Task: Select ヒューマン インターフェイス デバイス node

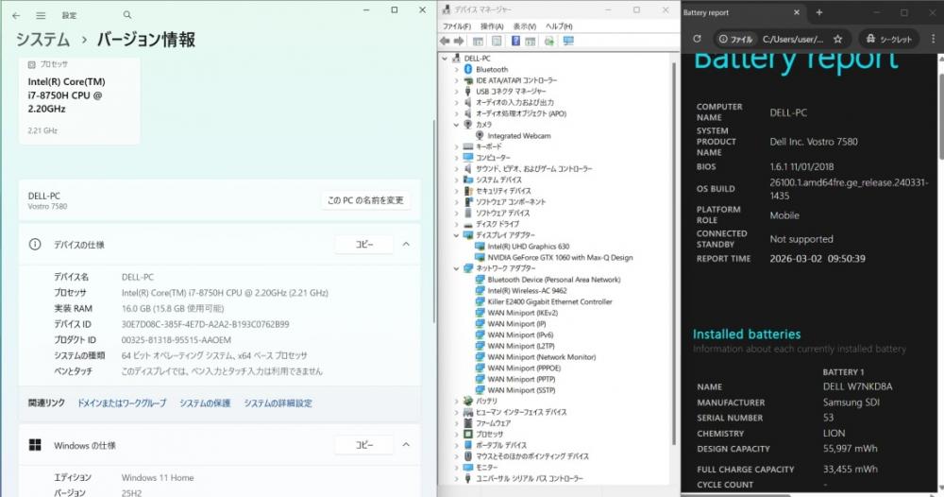Action: pos(521,412)
